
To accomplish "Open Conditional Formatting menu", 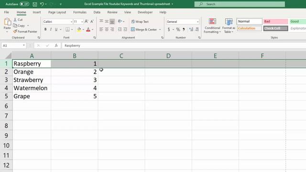I will click(x=212, y=26).
